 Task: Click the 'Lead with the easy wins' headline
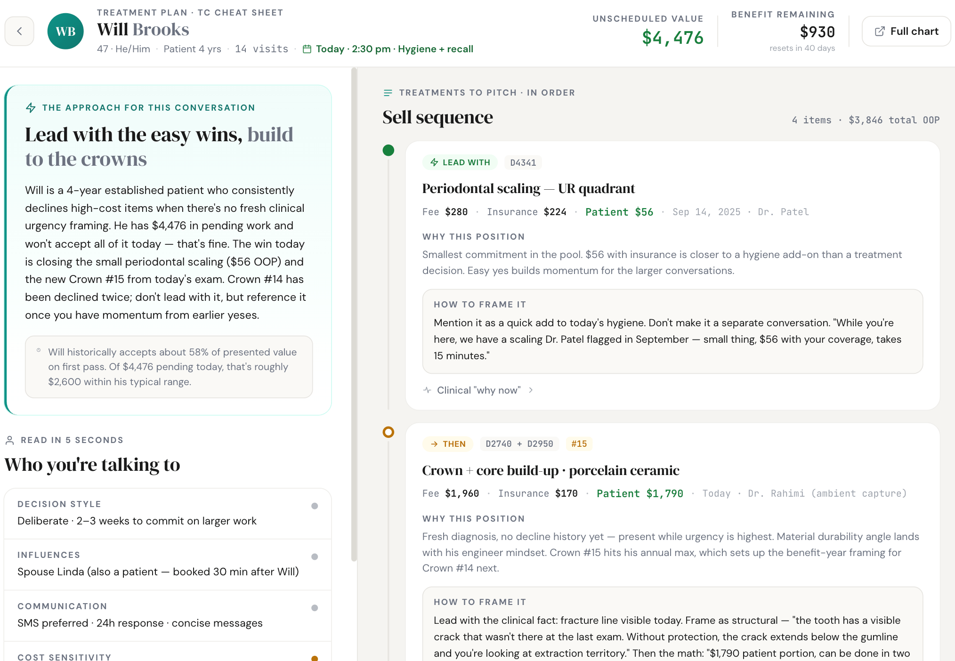(x=159, y=147)
